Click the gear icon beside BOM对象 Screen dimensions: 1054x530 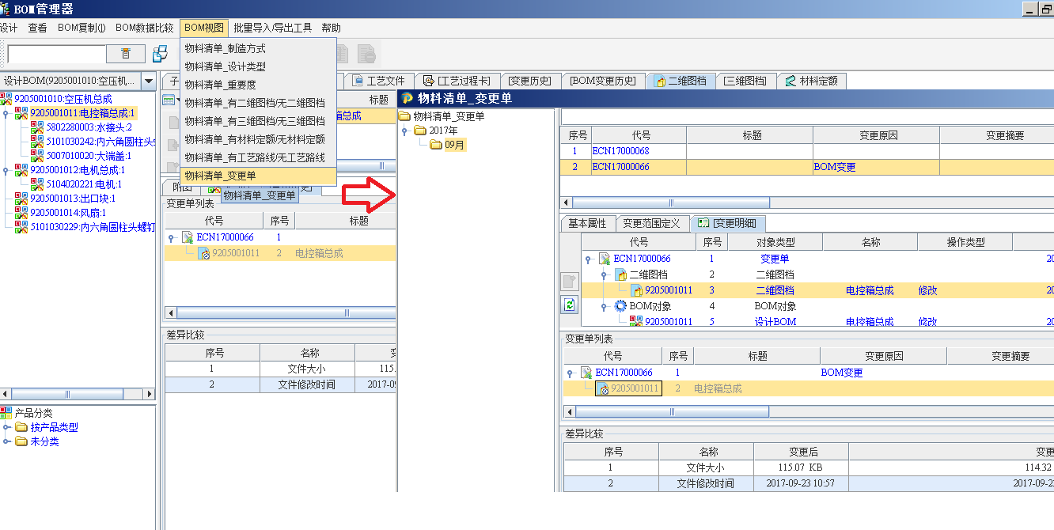[620, 306]
